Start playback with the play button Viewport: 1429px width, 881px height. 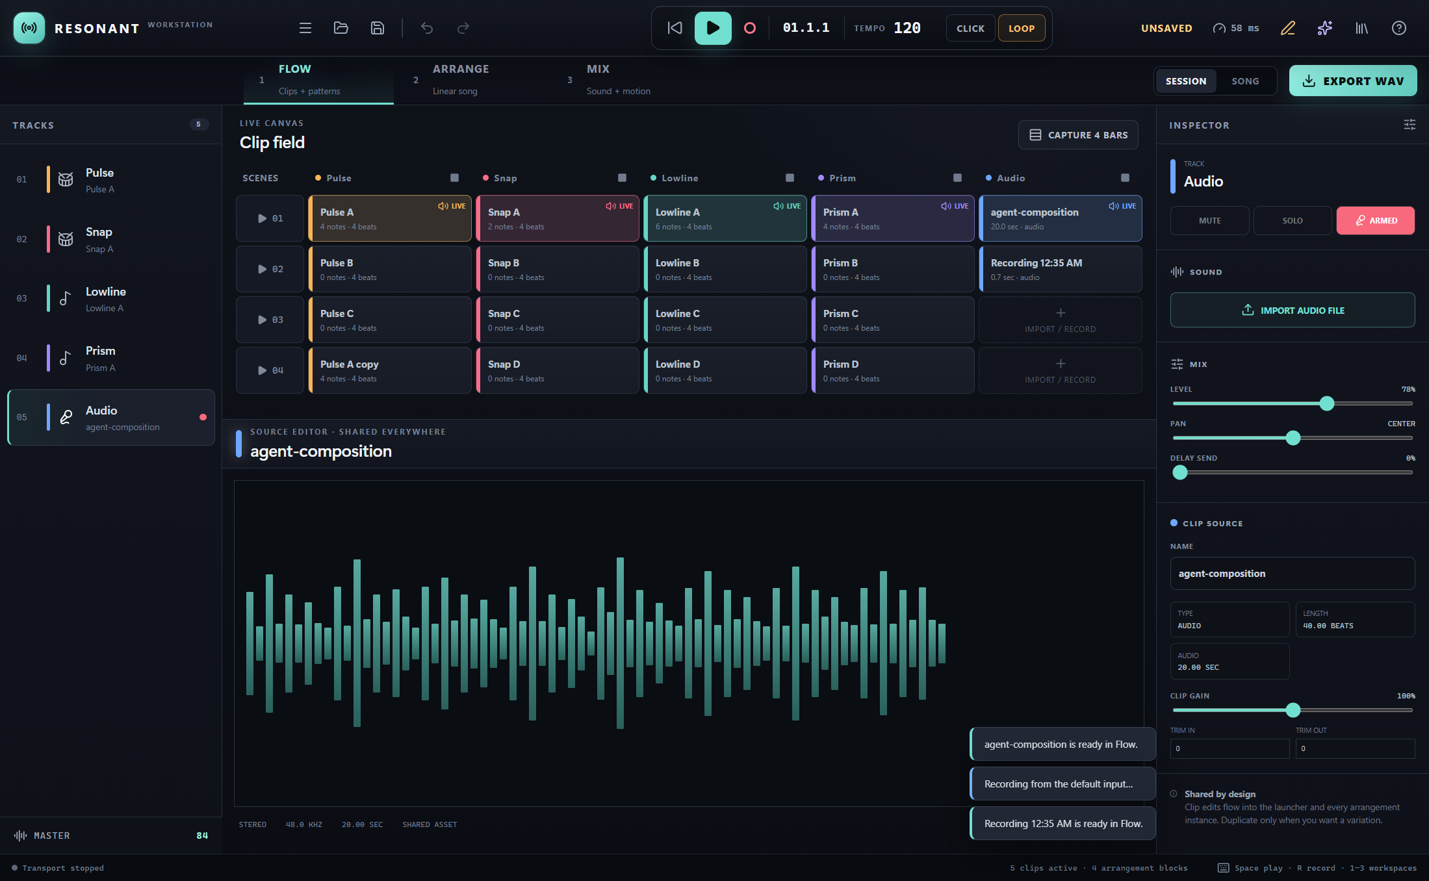[713, 28]
